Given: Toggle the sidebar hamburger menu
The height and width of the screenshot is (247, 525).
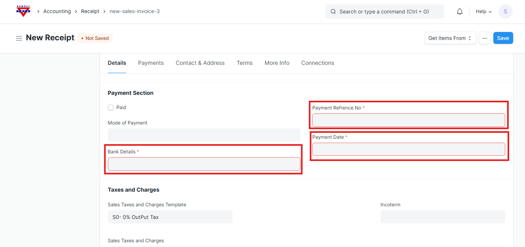Looking at the screenshot, I should [x=19, y=38].
